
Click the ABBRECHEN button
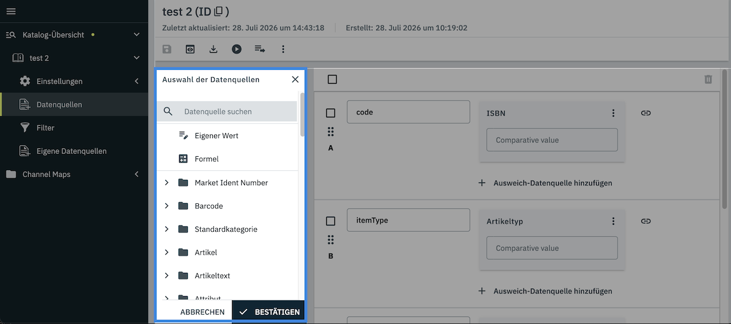[202, 312]
